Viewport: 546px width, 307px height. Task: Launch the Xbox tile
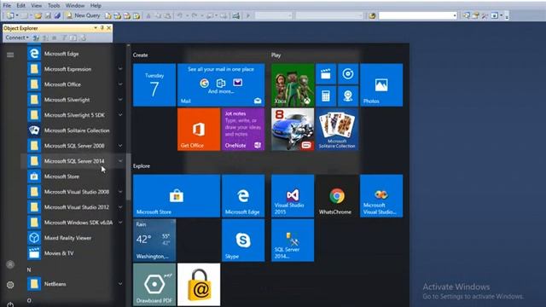pyautogui.click(x=293, y=85)
